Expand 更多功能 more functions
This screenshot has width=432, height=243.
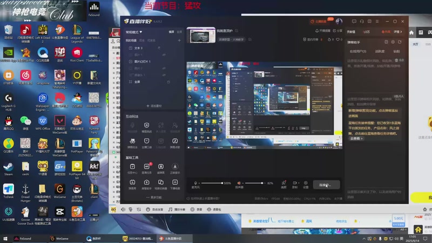154,197
